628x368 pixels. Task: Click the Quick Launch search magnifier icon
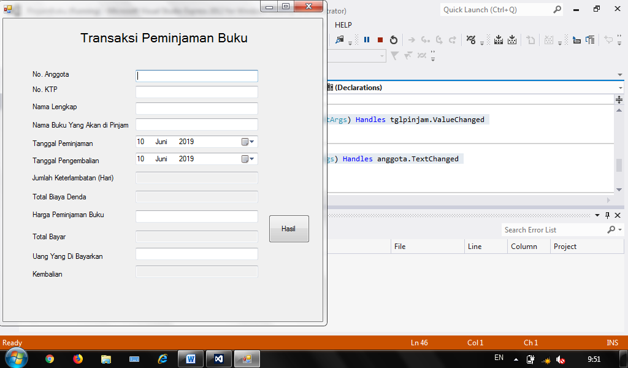(557, 10)
